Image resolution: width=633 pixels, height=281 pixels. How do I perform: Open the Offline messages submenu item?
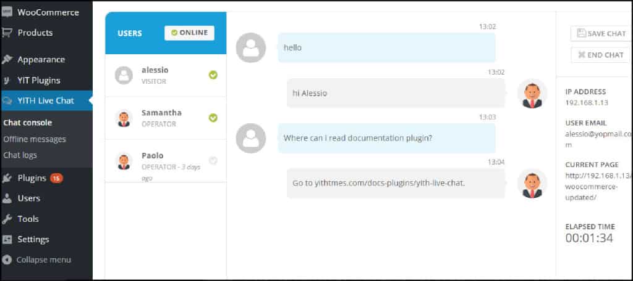coord(35,139)
